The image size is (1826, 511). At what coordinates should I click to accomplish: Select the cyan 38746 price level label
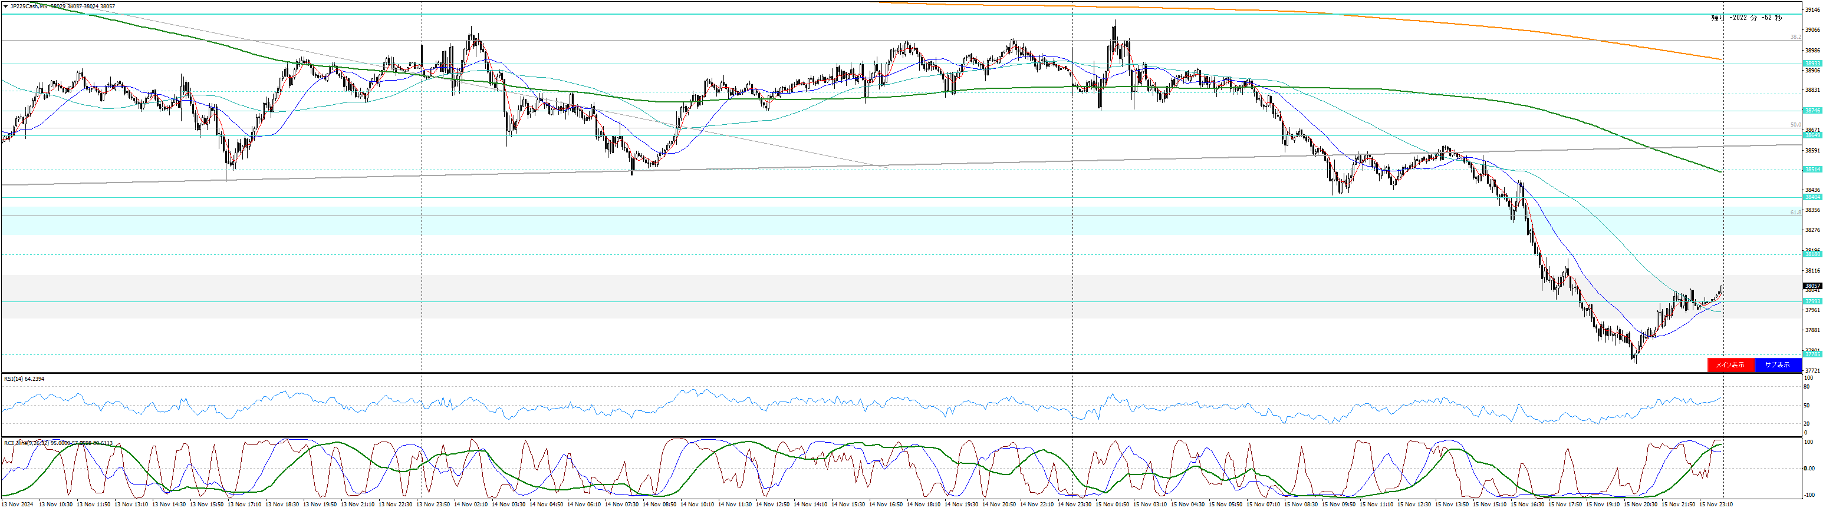click(1812, 111)
